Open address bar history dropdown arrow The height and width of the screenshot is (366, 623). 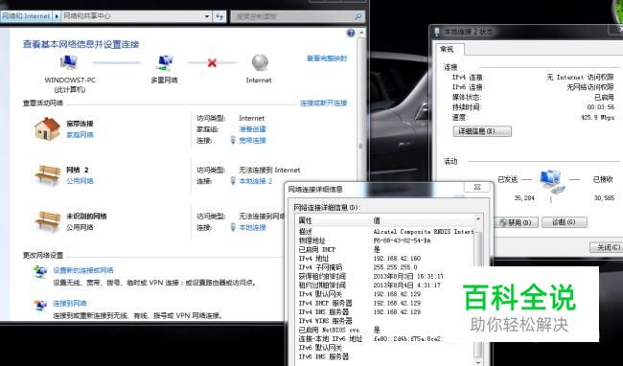tap(207, 16)
